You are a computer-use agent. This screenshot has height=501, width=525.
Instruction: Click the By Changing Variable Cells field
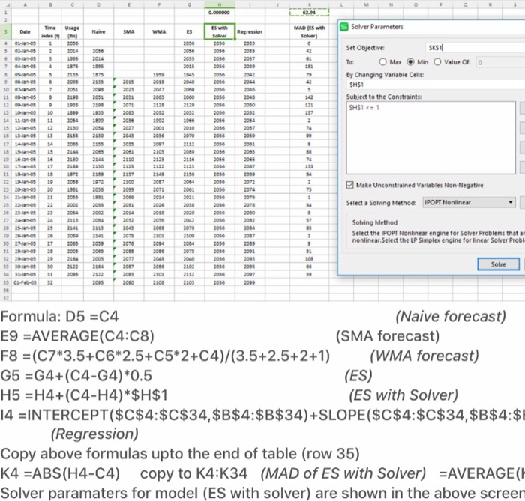[x=436, y=85]
